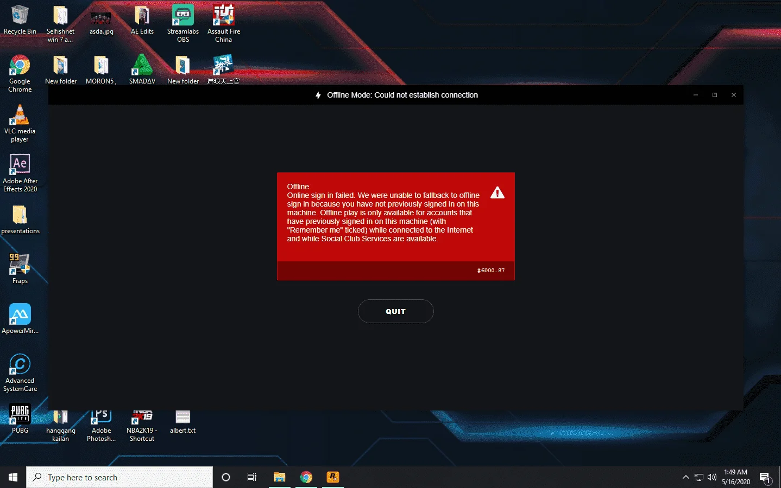Image resolution: width=781 pixels, height=488 pixels.
Task: Select PUBG Lite desktop shortcut
Action: [x=20, y=419]
